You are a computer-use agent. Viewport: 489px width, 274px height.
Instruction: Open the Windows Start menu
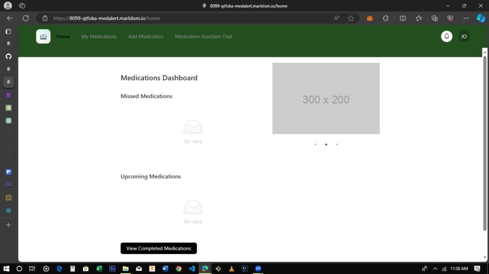tap(6, 269)
